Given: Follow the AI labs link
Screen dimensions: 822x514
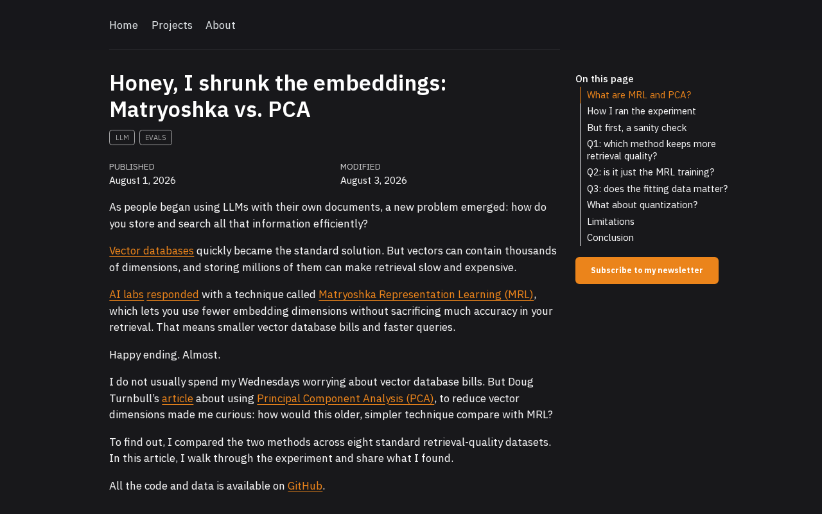Looking at the screenshot, I should click(127, 294).
